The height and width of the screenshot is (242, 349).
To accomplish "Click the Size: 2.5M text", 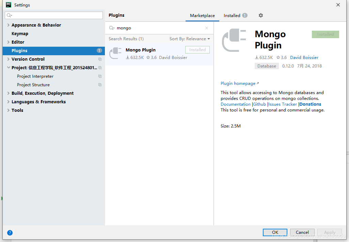I will click(231, 126).
